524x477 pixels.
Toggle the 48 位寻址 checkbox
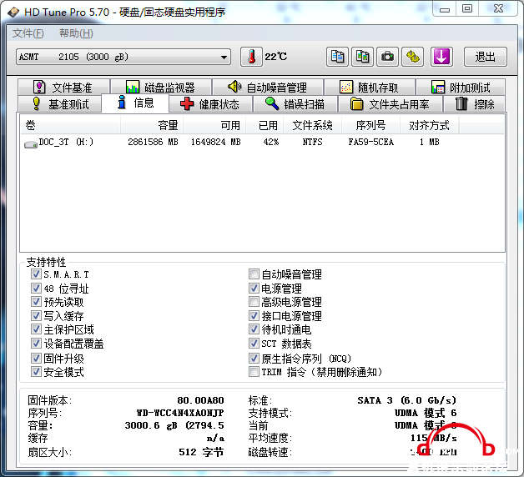36,289
